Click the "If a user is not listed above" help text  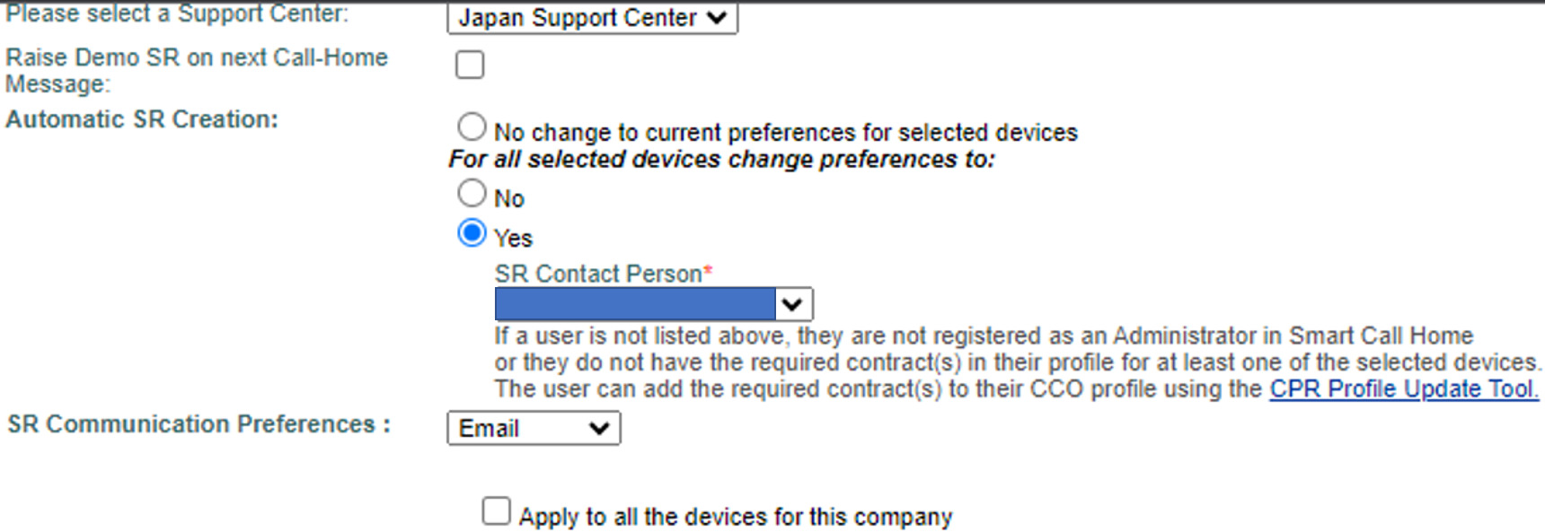coord(983,336)
